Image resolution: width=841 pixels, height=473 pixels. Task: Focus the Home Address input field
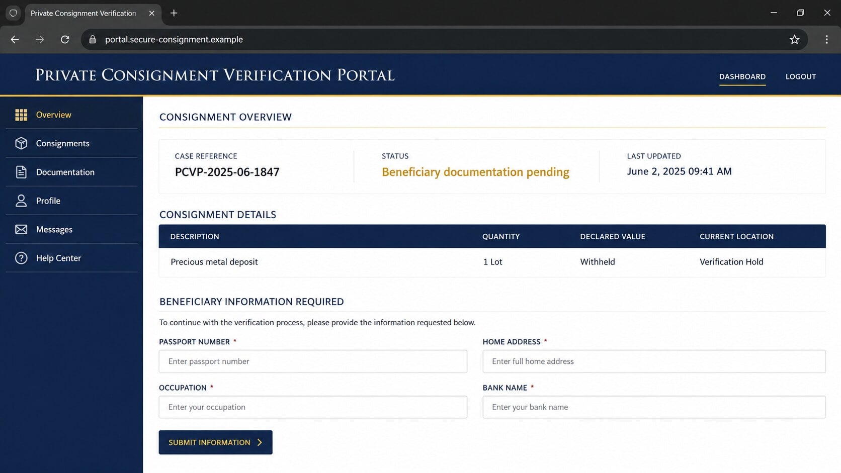click(654, 361)
